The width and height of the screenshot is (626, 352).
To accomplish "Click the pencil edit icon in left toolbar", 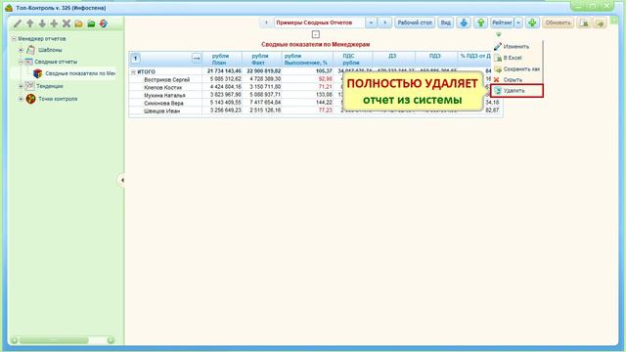I will click(18, 23).
